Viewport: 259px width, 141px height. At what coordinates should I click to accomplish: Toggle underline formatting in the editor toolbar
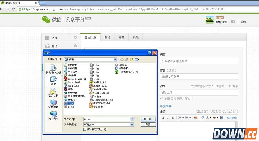point(173,117)
